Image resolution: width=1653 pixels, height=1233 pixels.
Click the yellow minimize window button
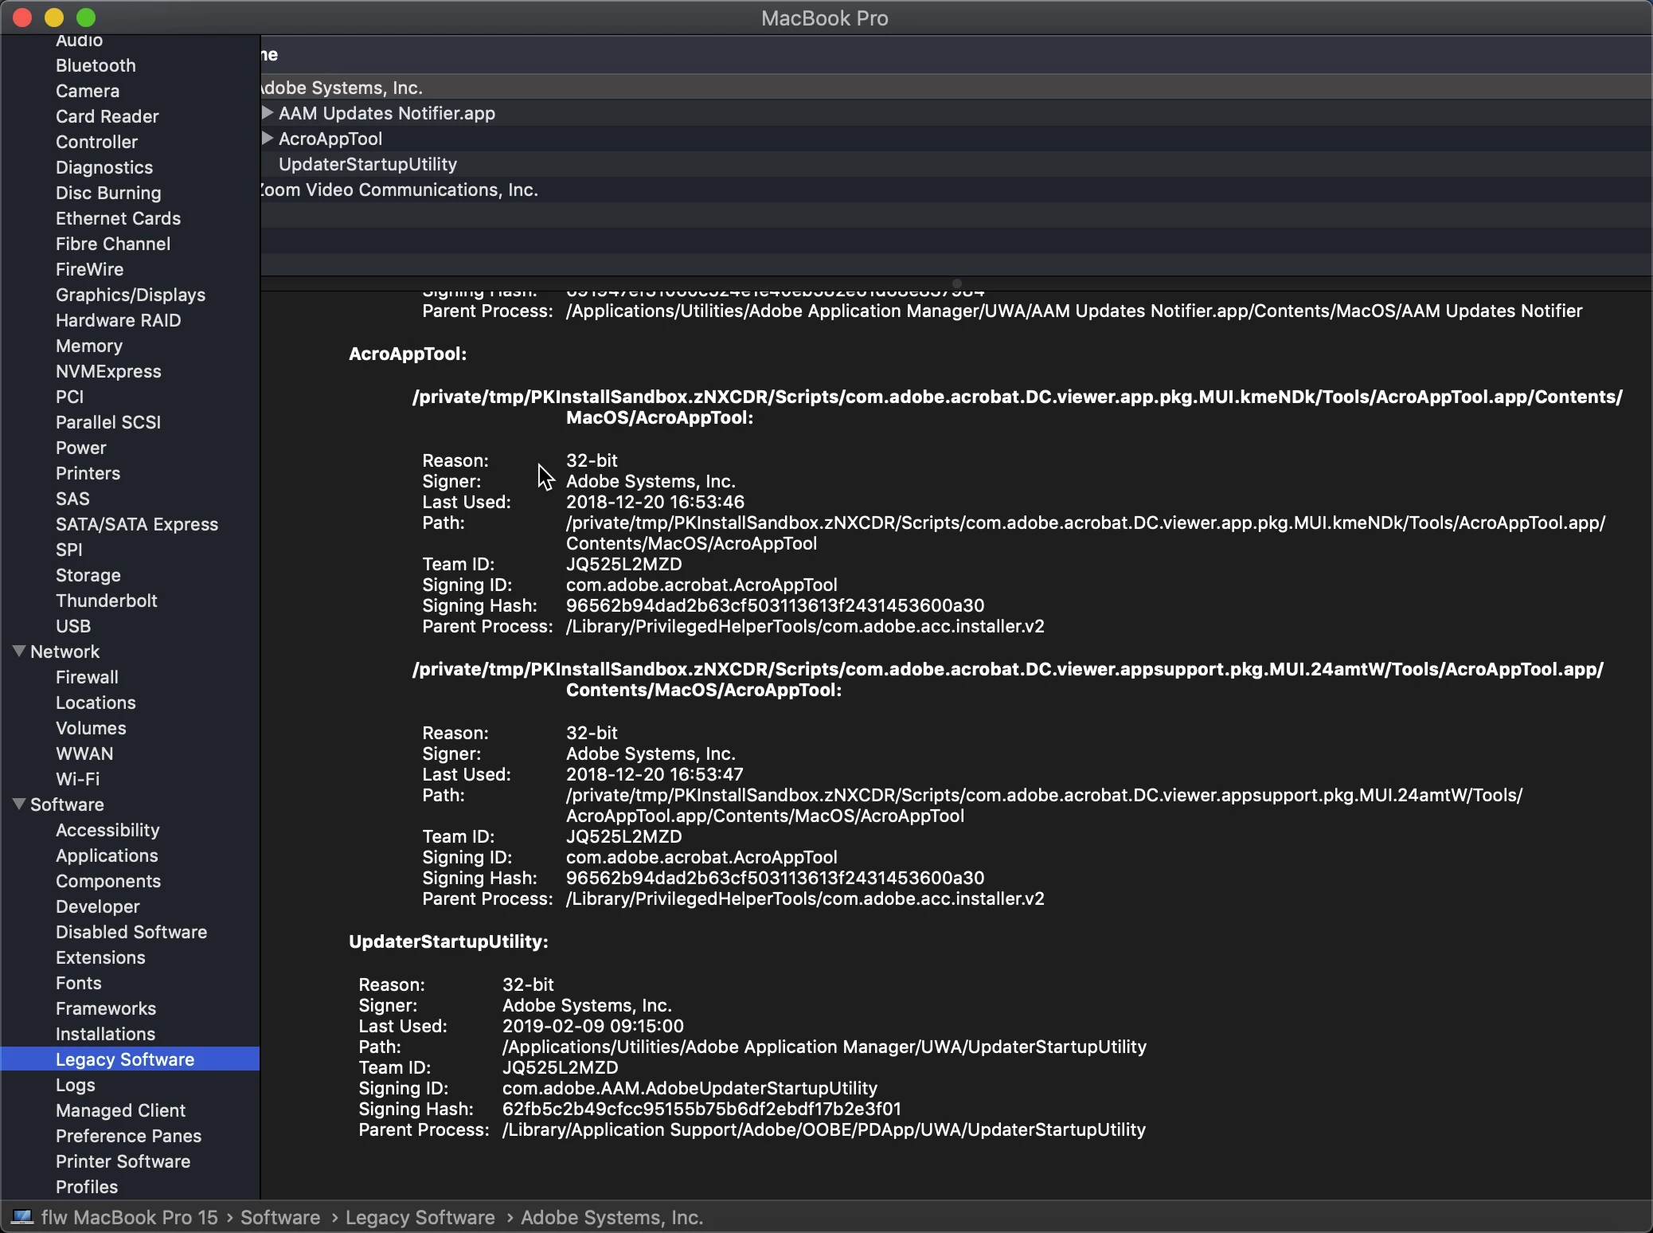(54, 18)
